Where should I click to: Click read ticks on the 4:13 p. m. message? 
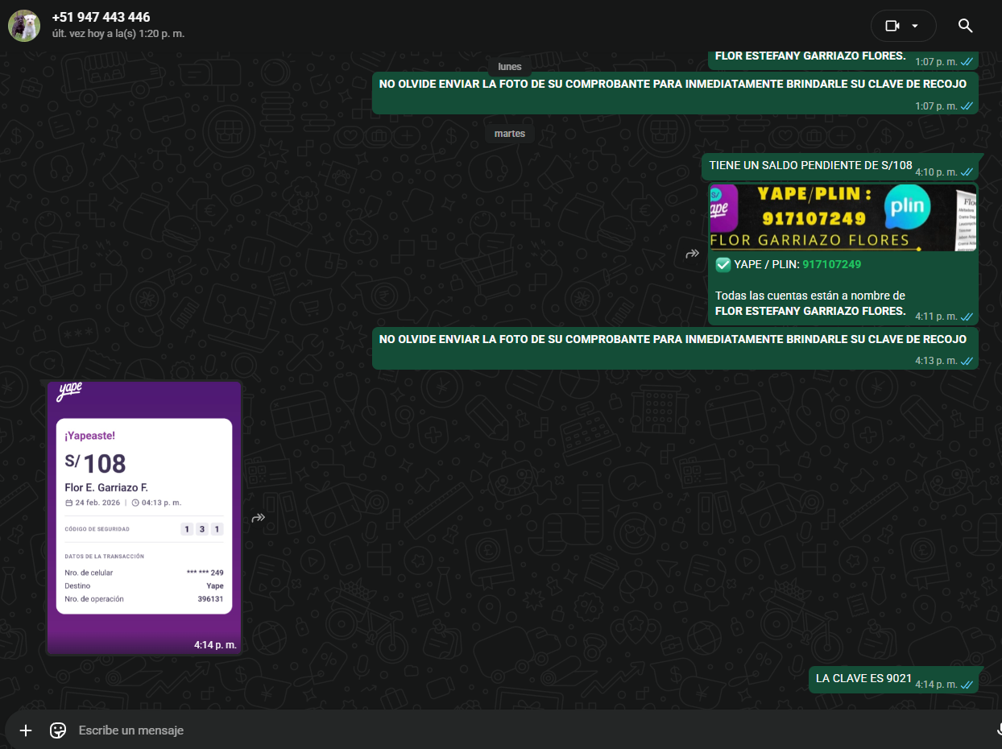[x=967, y=361]
